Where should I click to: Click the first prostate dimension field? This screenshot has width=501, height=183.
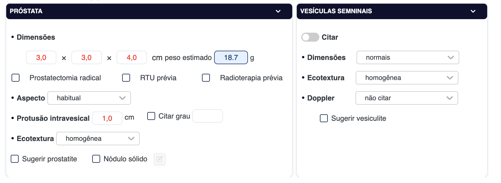tap(41, 57)
